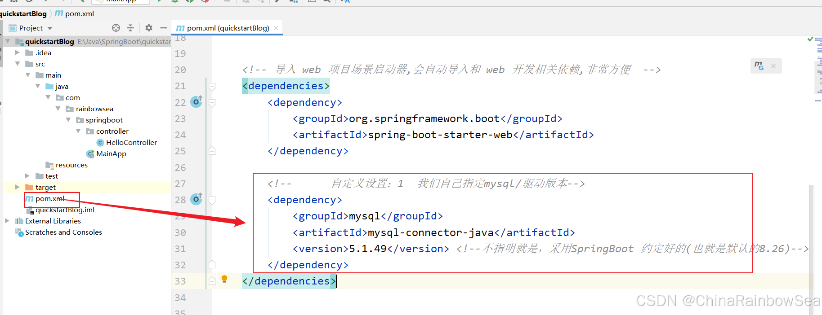822x315 pixels.
Task: Collapse the src folder
Action: tap(18, 64)
